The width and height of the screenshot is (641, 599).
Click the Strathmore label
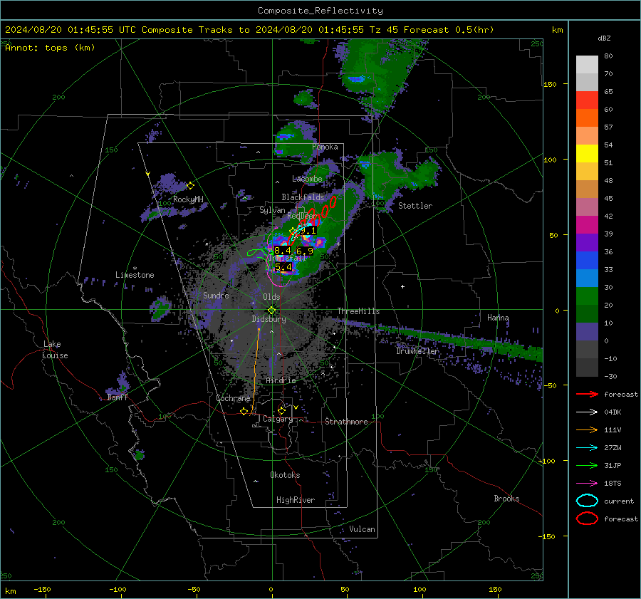(346, 422)
